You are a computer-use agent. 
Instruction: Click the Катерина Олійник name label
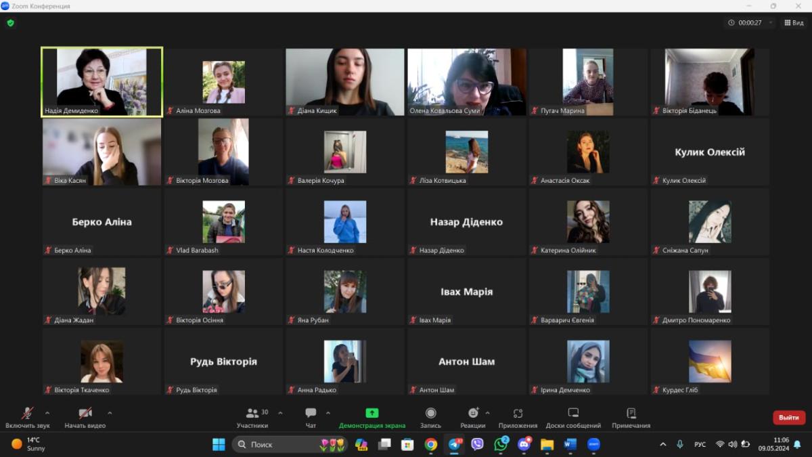click(x=570, y=251)
